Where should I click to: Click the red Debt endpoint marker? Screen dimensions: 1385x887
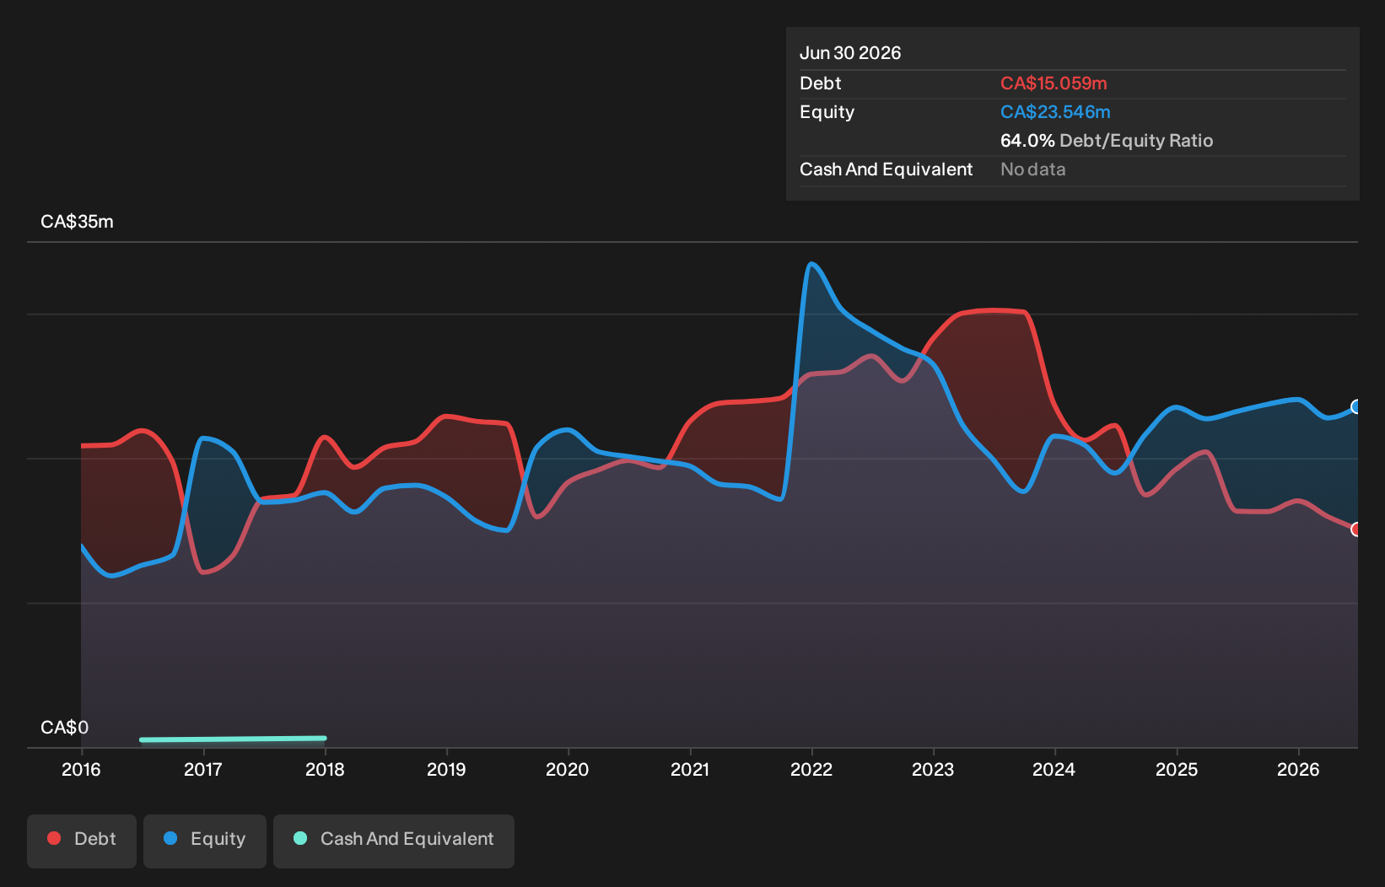coord(1356,530)
